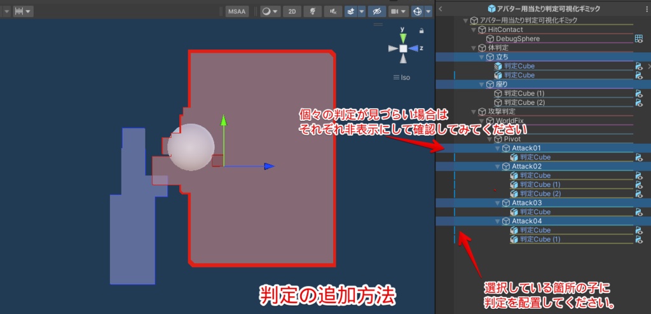651x314 pixels.
Task: Open the Gizmos dropdown arrow
Action: [x=428, y=11]
